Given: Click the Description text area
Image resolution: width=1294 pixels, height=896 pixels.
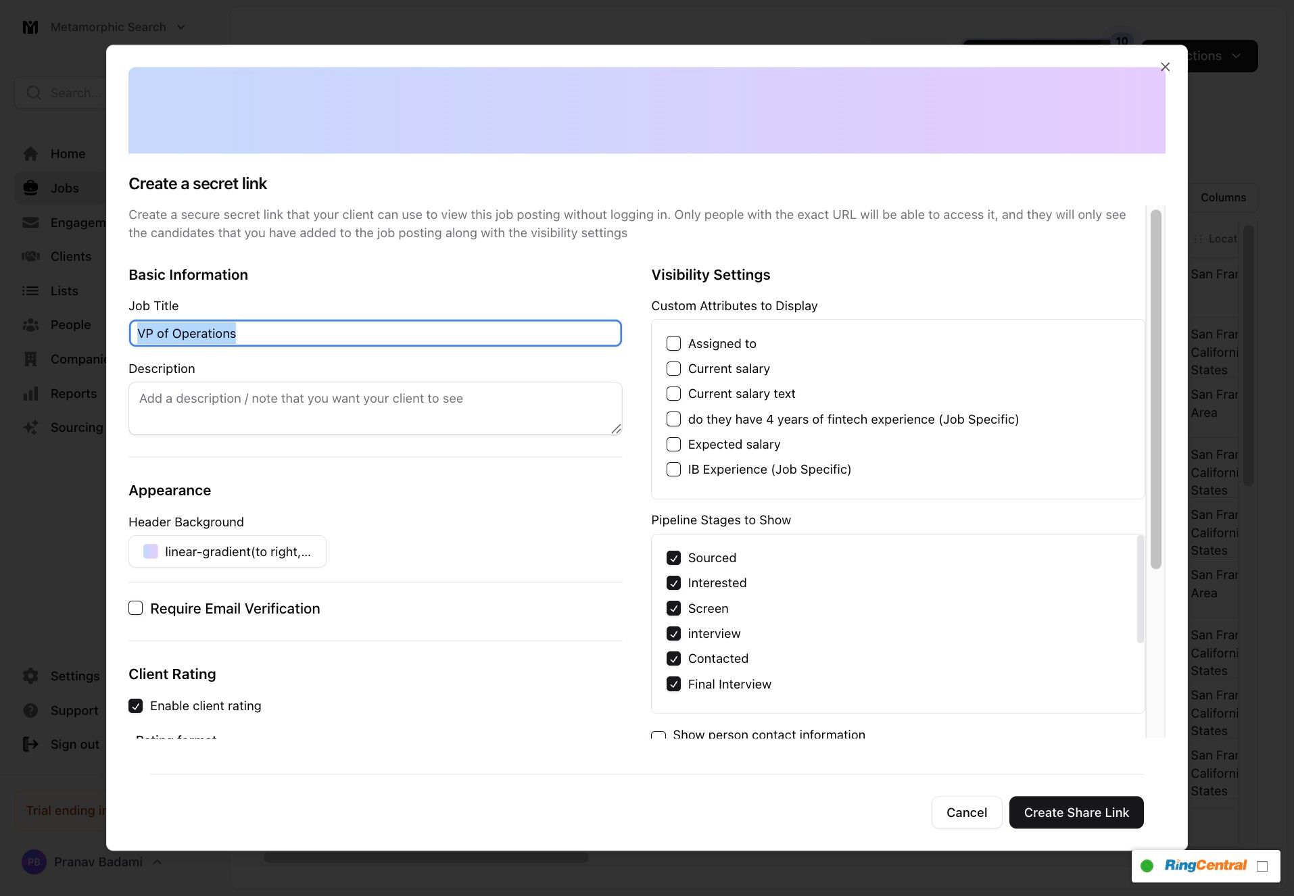Looking at the screenshot, I should click(375, 409).
